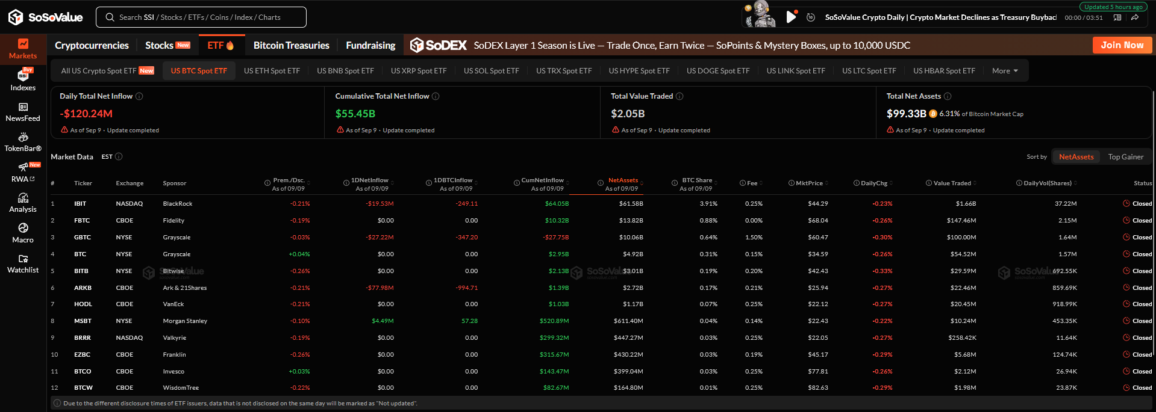Viewport: 1156px width, 412px height.
Task: Click info icon beside Total Net Assets
Action: point(948,96)
